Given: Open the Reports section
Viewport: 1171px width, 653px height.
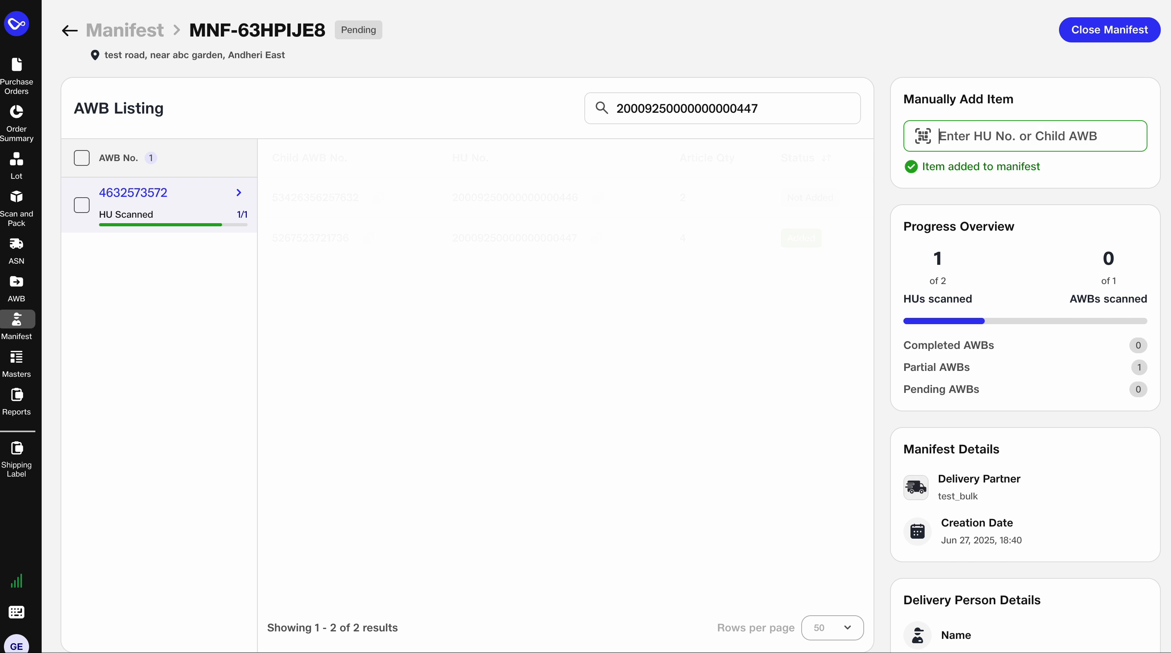Looking at the screenshot, I should (x=17, y=401).
